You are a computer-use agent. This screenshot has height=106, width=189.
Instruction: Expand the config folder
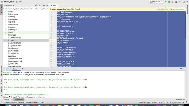tap(6, 16)
